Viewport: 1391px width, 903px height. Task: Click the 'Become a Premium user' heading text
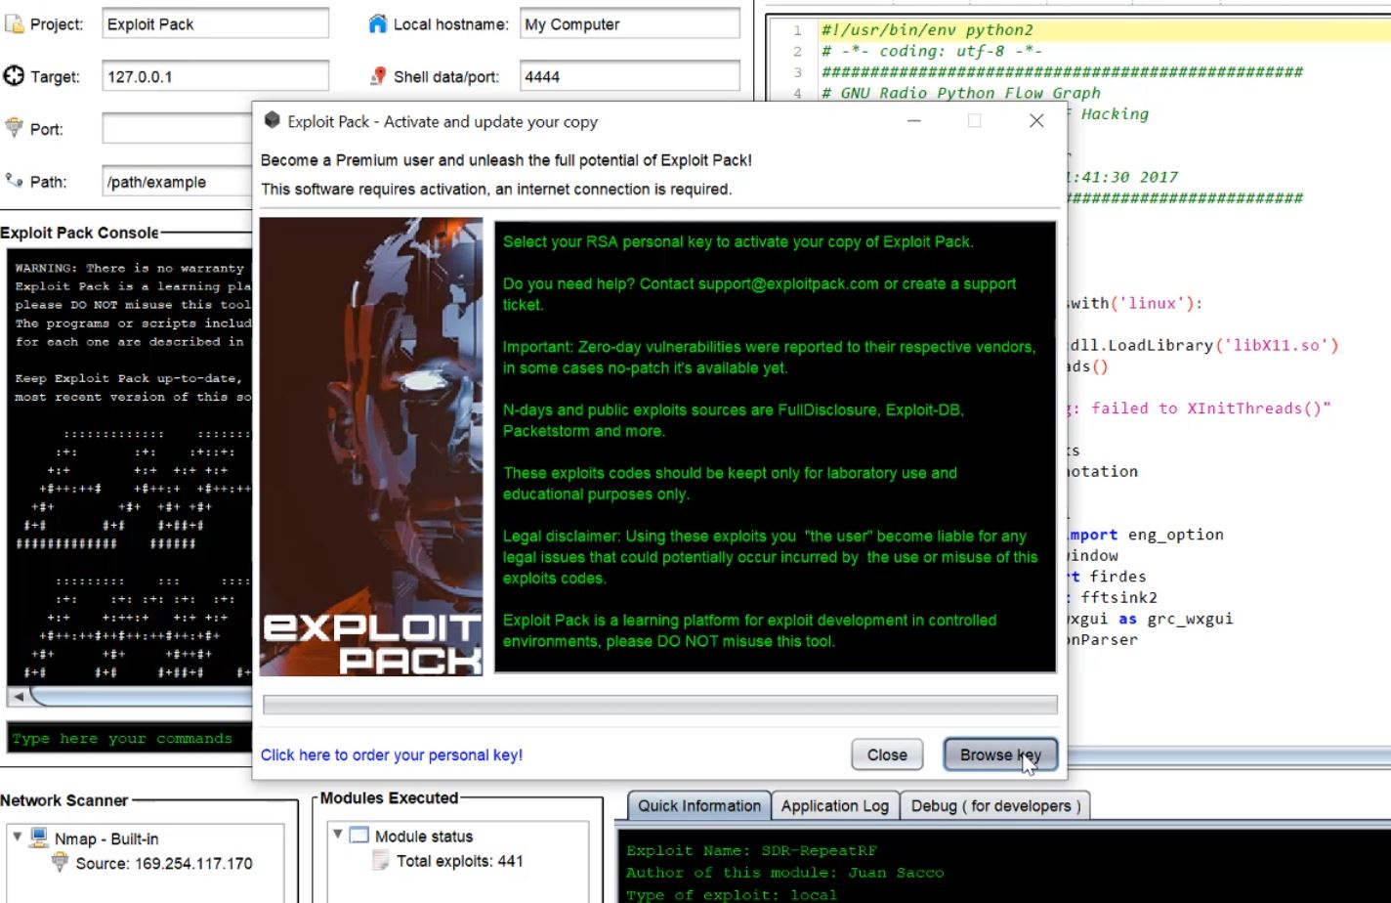pos(506,159)
